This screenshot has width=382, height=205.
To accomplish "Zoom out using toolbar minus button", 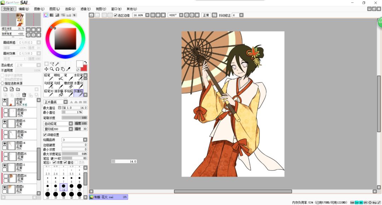I will click(153, 15).
